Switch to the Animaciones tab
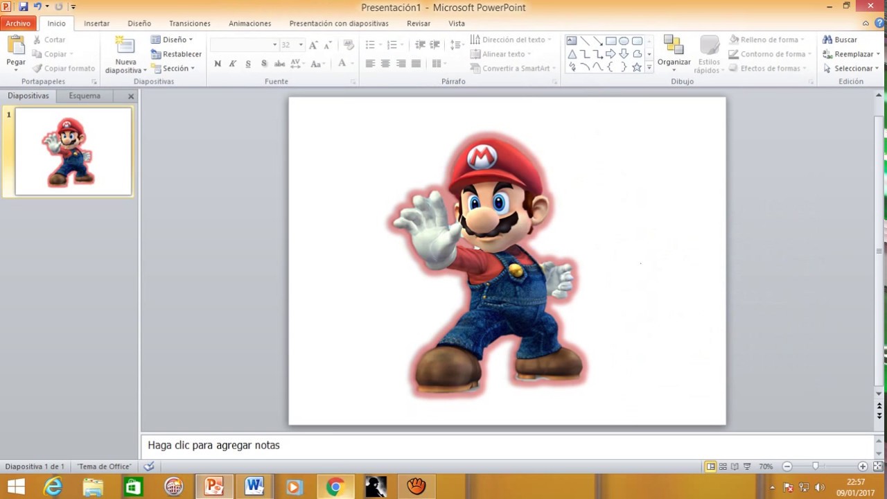Image resolution: width=887 pixels, height=499 pixels. pyautogui.click(x=250, y=24)
